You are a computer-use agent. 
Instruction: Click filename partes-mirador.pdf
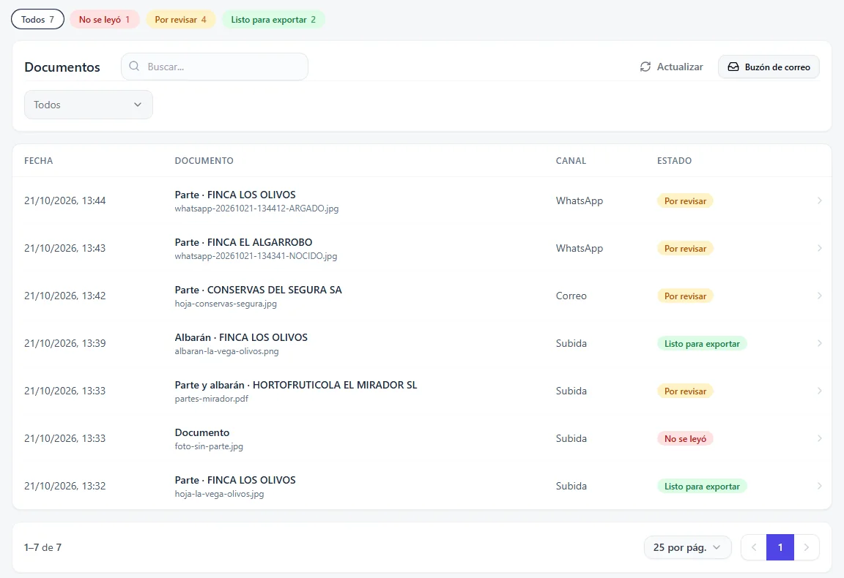point(212,399)
